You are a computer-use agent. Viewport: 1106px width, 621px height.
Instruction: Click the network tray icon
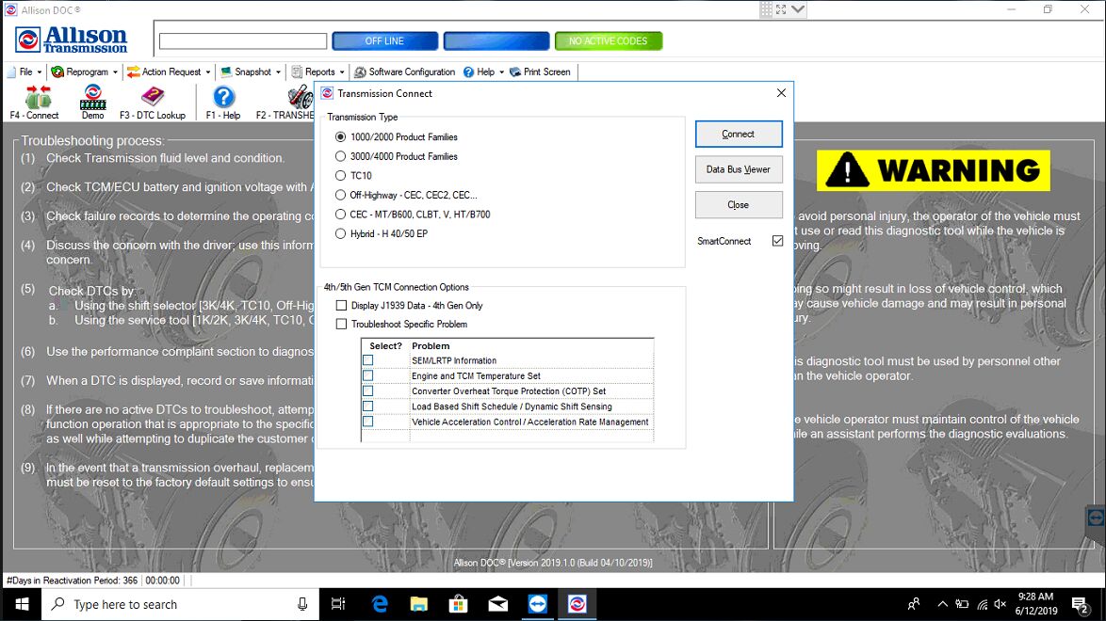pyautogui.click(x=982, y=604)
